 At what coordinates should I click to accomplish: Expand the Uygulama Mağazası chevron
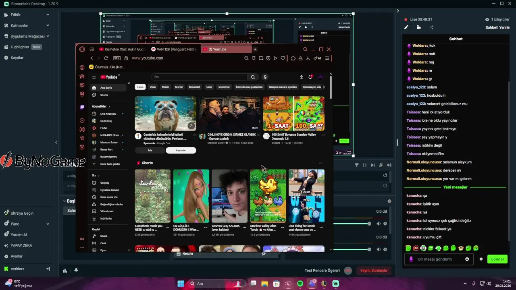[x=48, y=36]
